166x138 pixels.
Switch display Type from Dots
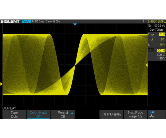[14, 114]
